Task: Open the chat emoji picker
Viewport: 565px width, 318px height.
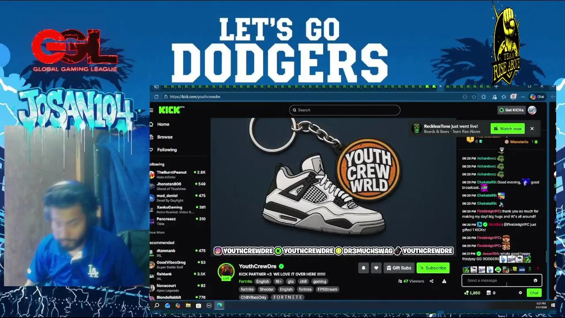Action: [535, 280]
